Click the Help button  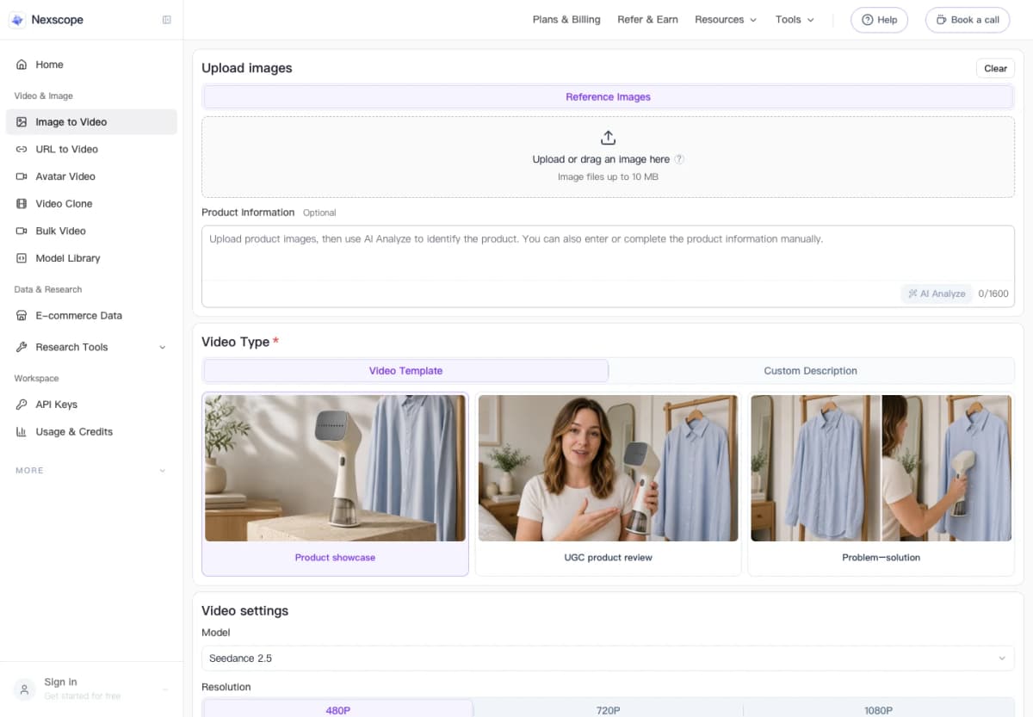(879, 20)
